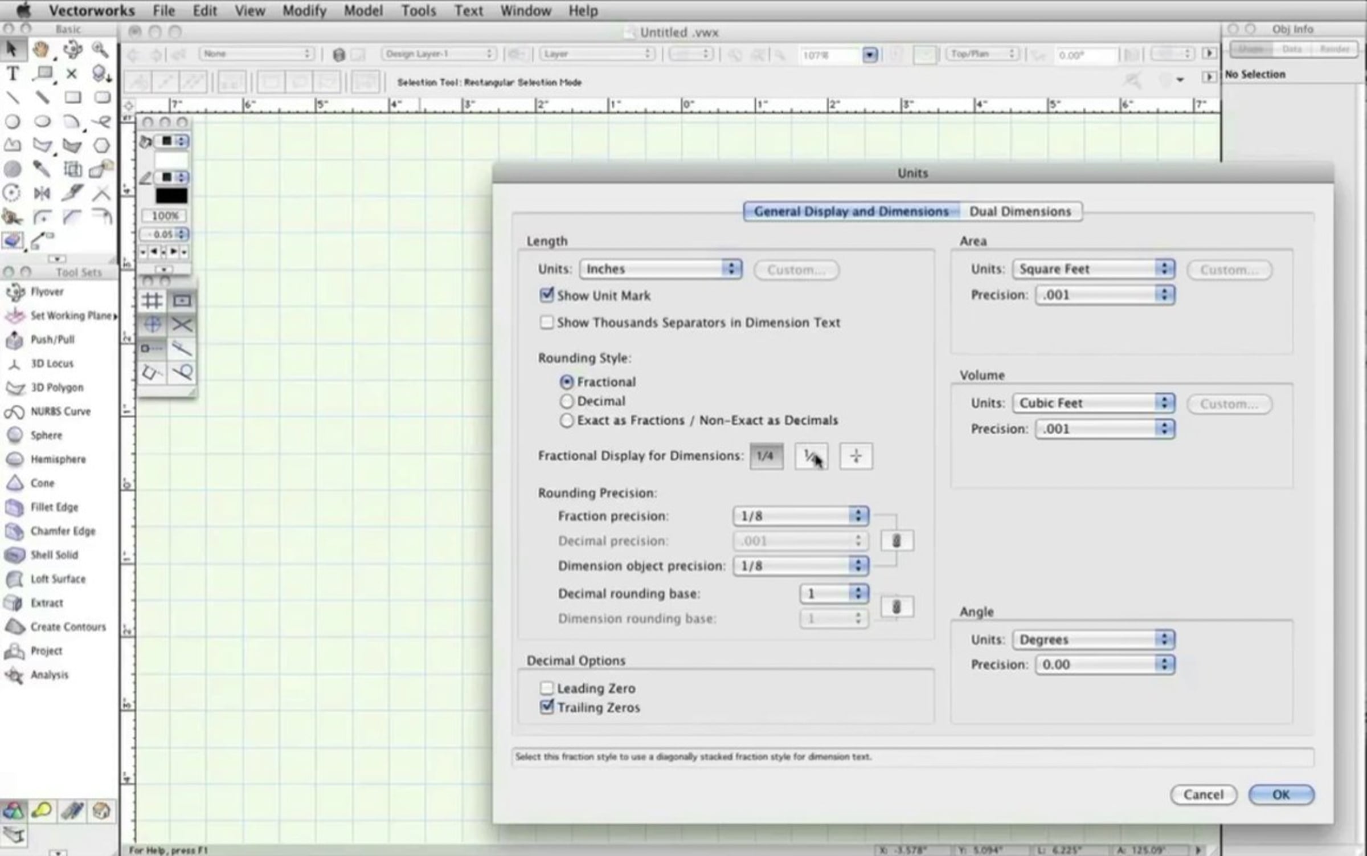Click the OK button
The width and height of the screenshot is (1367, 856).
click(1280, 794)
